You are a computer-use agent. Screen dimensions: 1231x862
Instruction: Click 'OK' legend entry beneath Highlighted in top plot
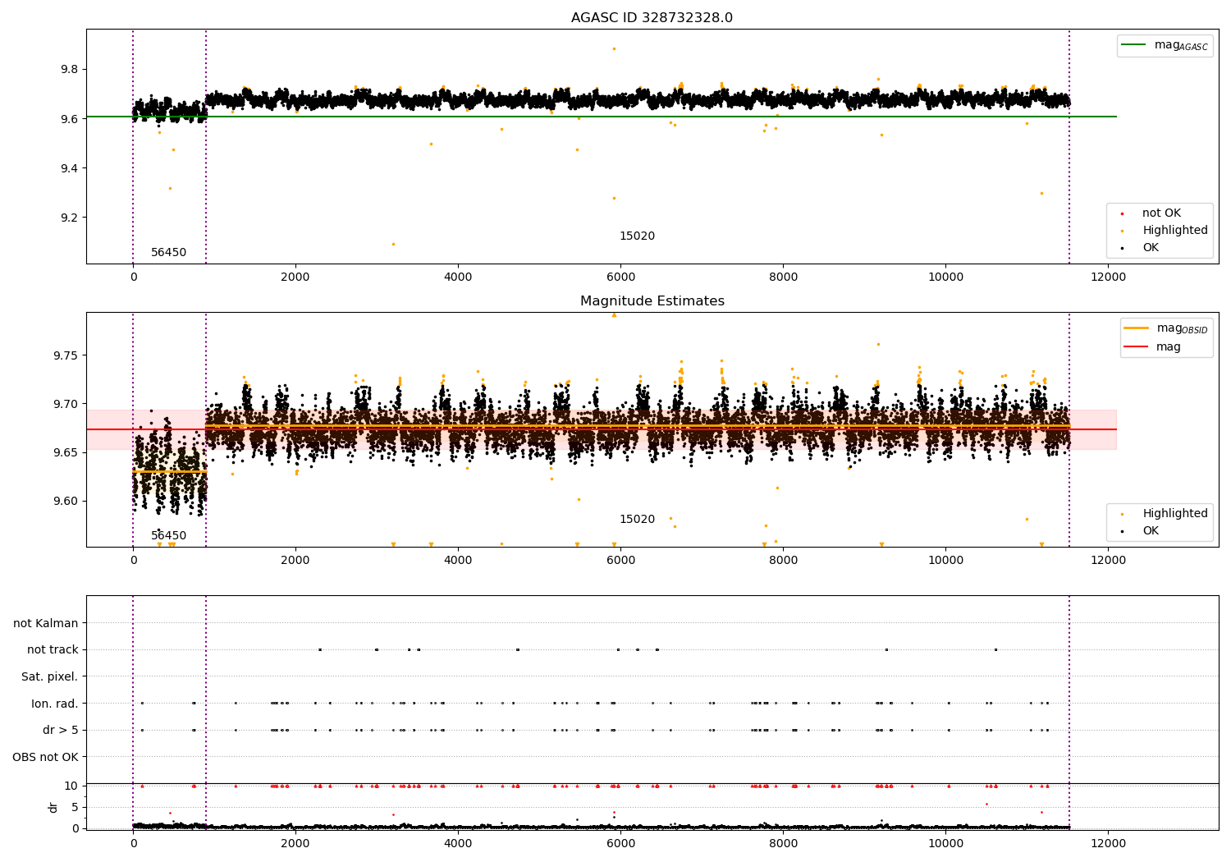pyautogui.click(x=1151, y=248)
